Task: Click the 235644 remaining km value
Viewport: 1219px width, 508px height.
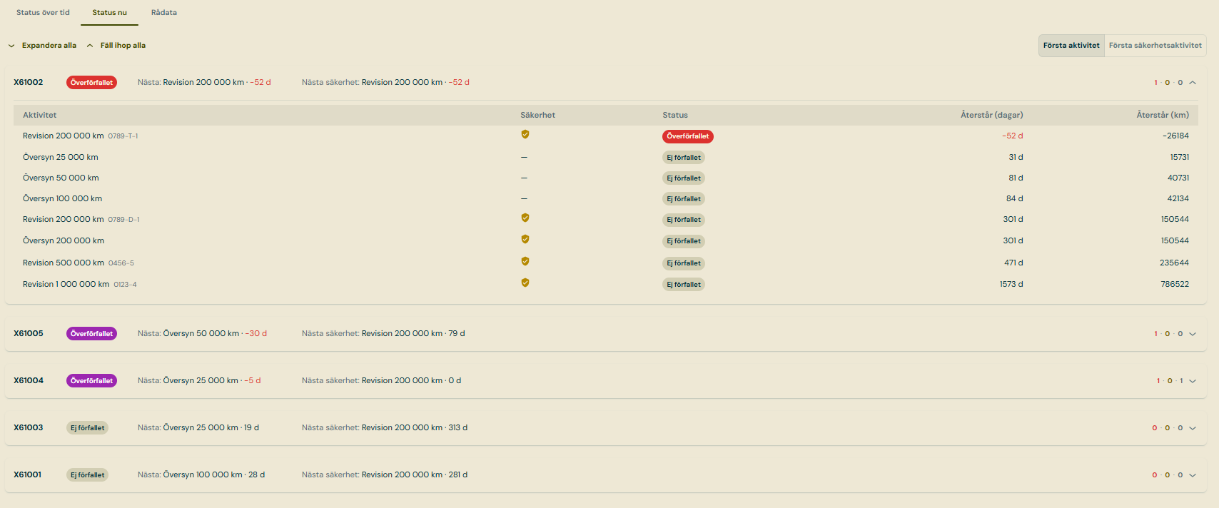Action: pyautogui.click(x=1174, y=263)
